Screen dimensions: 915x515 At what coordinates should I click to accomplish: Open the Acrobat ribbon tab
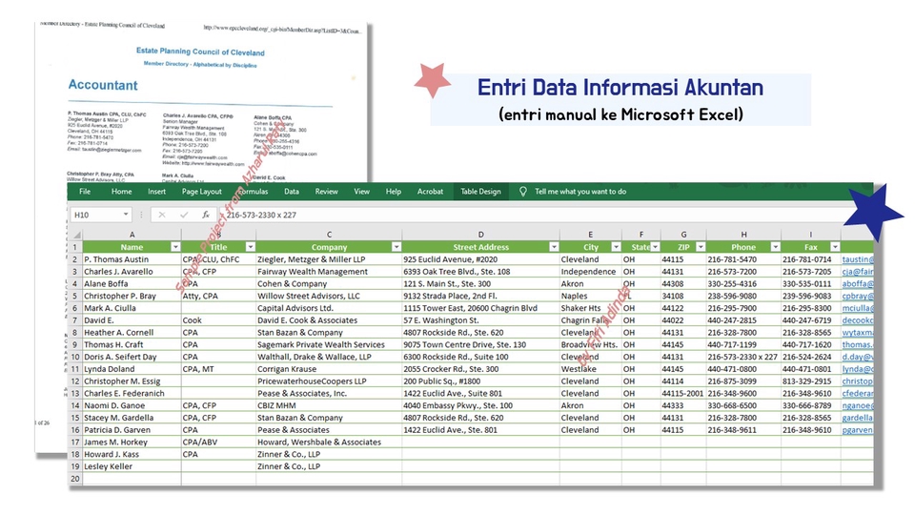point(430,192)
